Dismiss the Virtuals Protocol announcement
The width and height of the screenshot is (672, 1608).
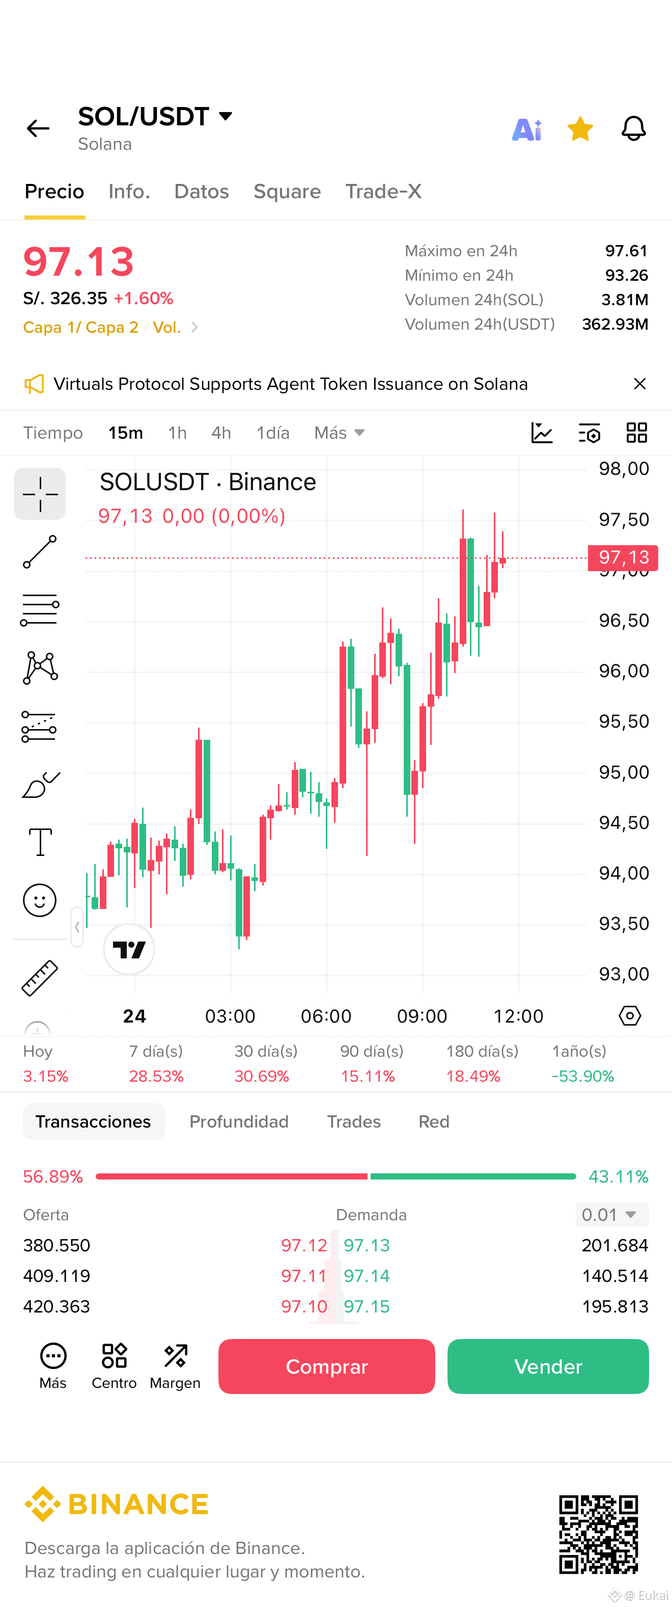point(639,384)
